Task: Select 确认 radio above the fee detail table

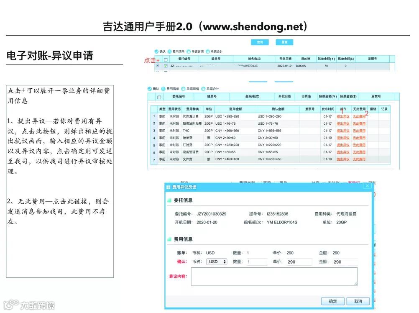Action: 150,89
